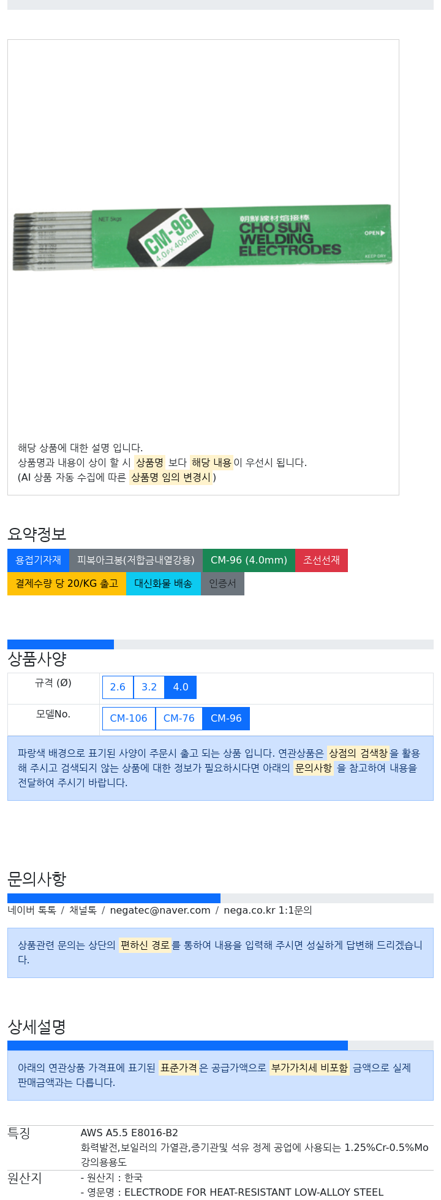Click the green CM-96 (4.0mm) tag
The image size is (441, 1200).
249,560
